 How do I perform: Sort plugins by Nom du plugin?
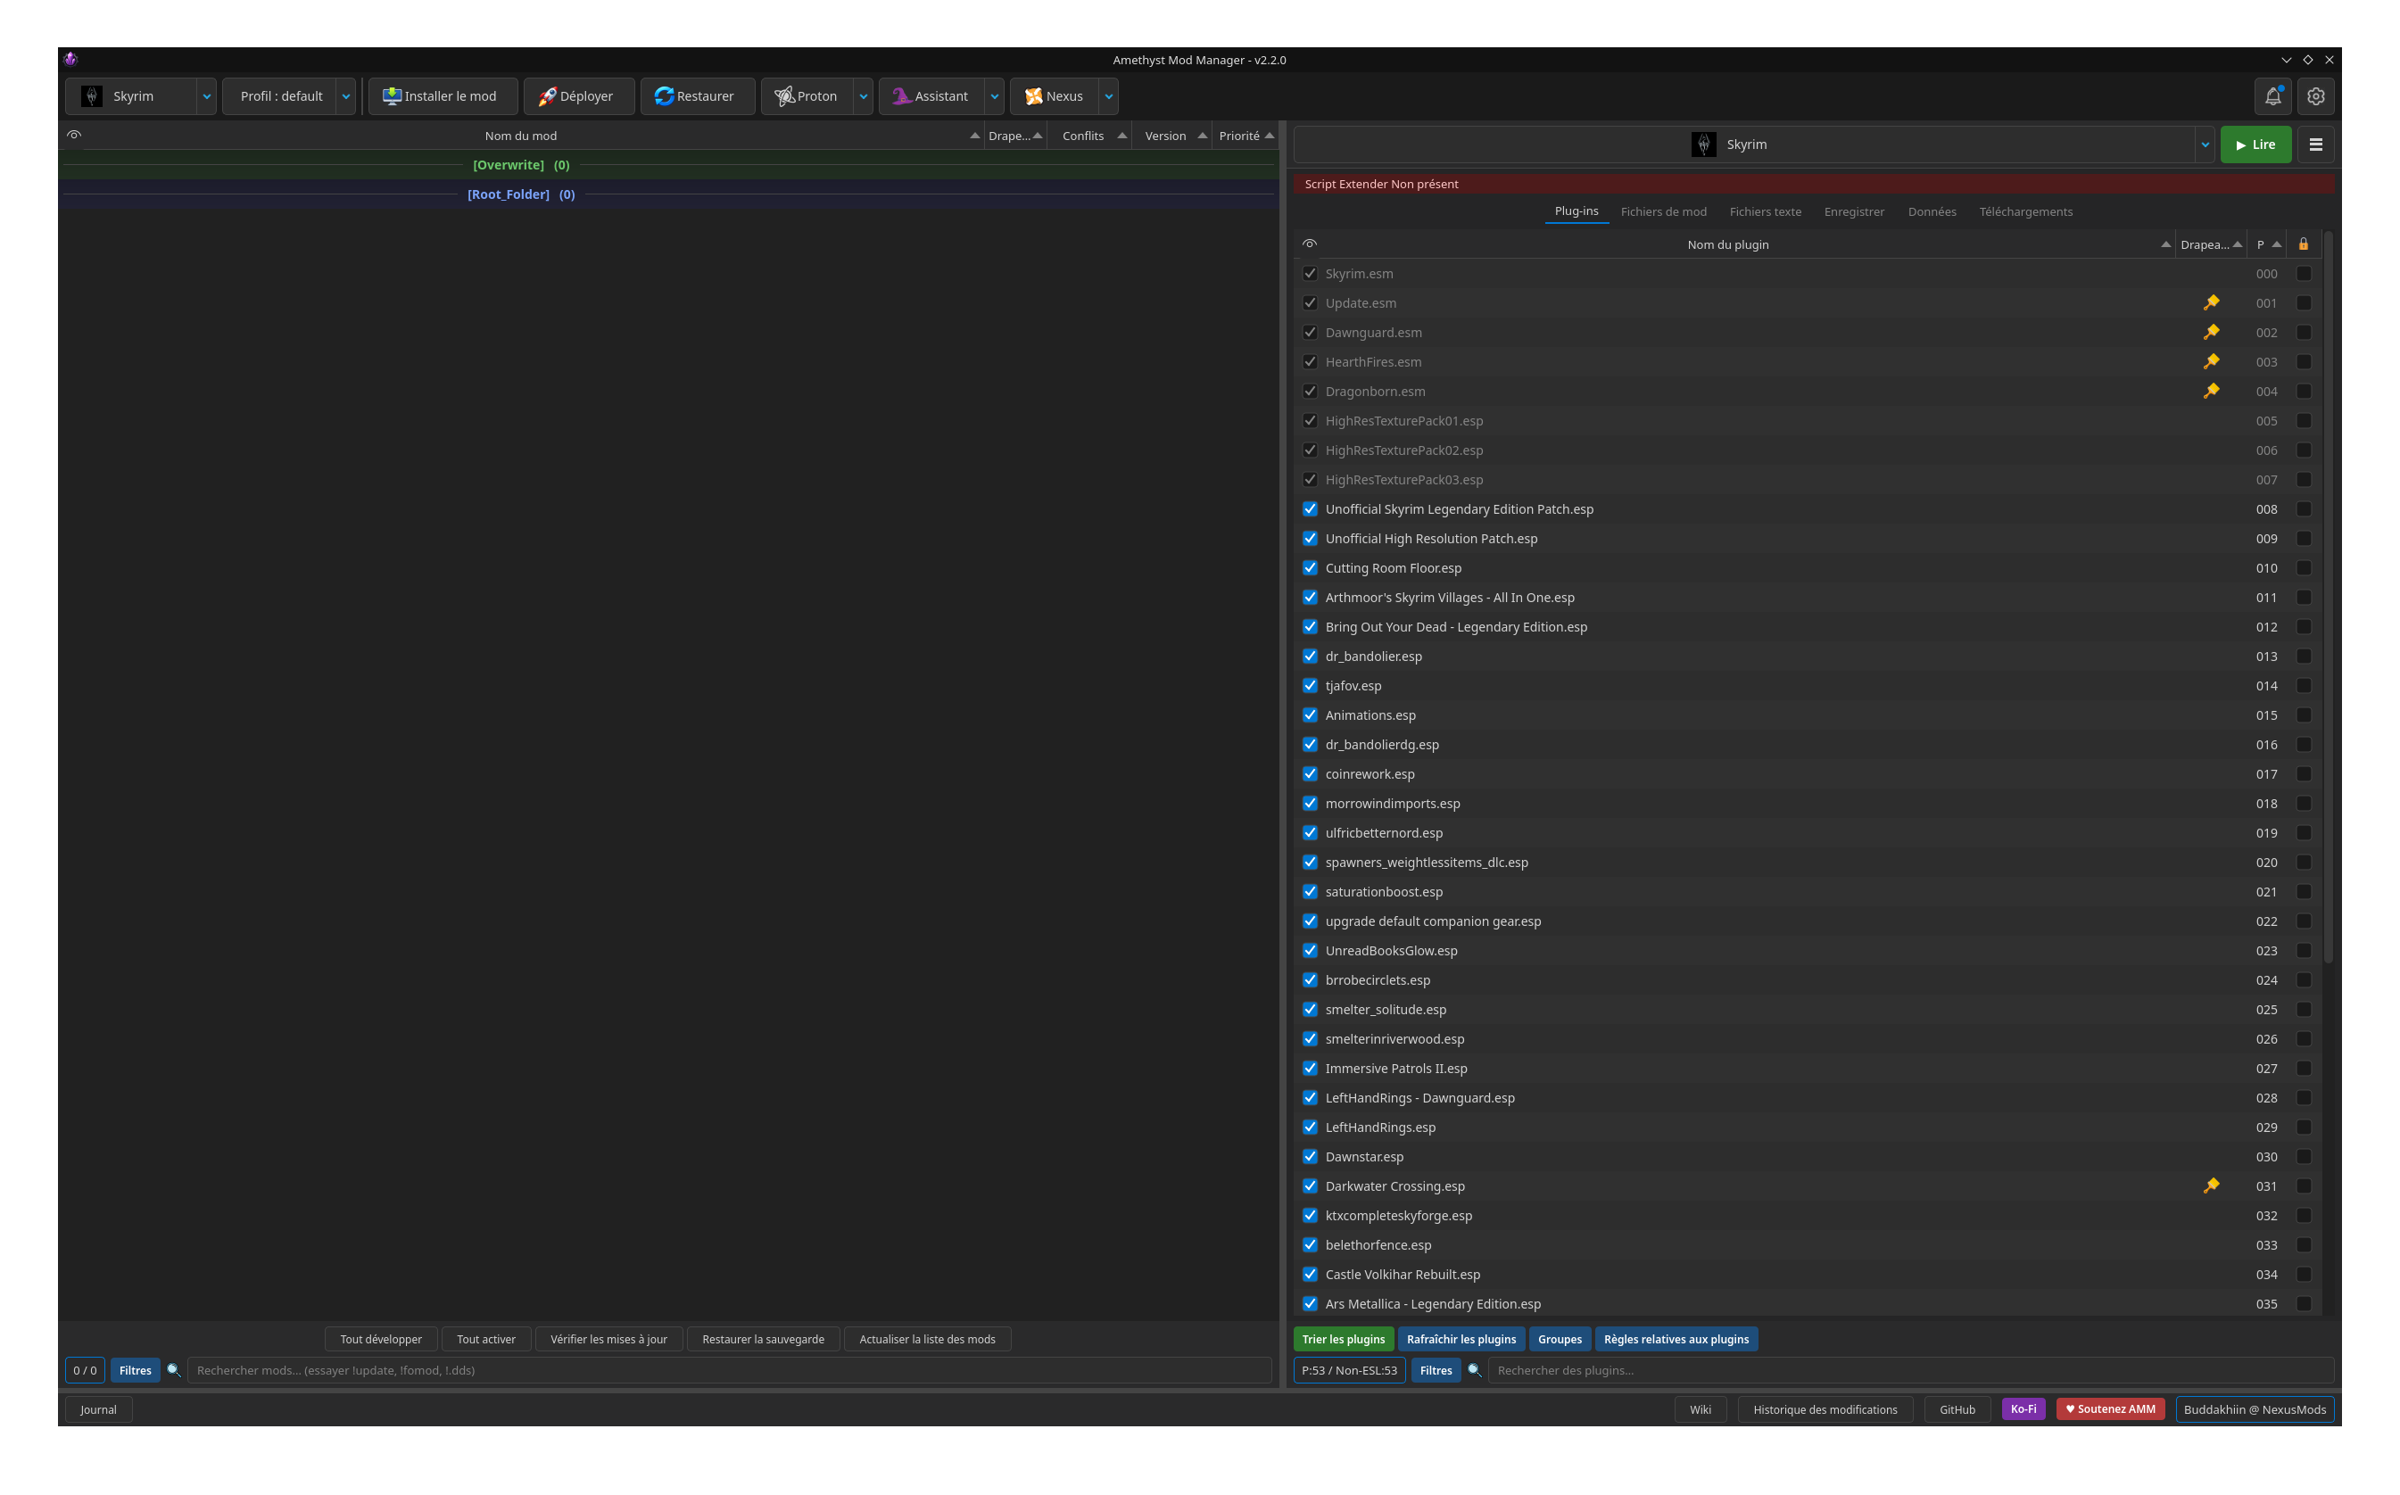[1727, 244]
